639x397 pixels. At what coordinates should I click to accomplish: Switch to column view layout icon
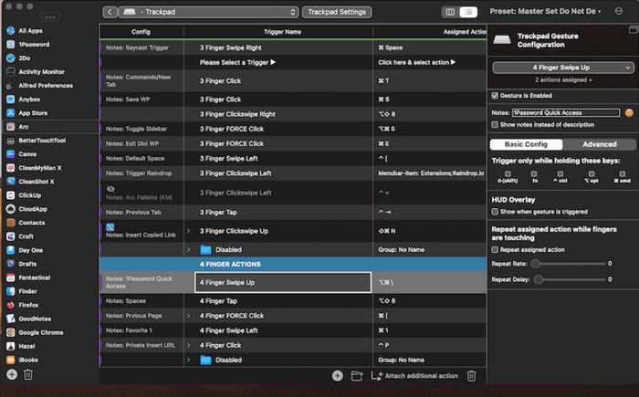point(450,12)
